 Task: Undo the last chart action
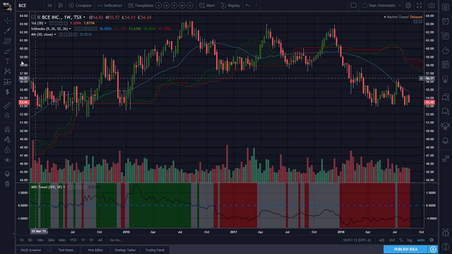point(248,5)
